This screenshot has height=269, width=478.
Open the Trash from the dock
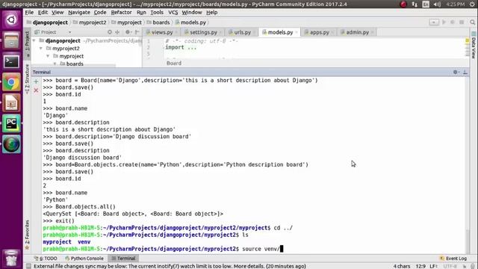[11, 258]
